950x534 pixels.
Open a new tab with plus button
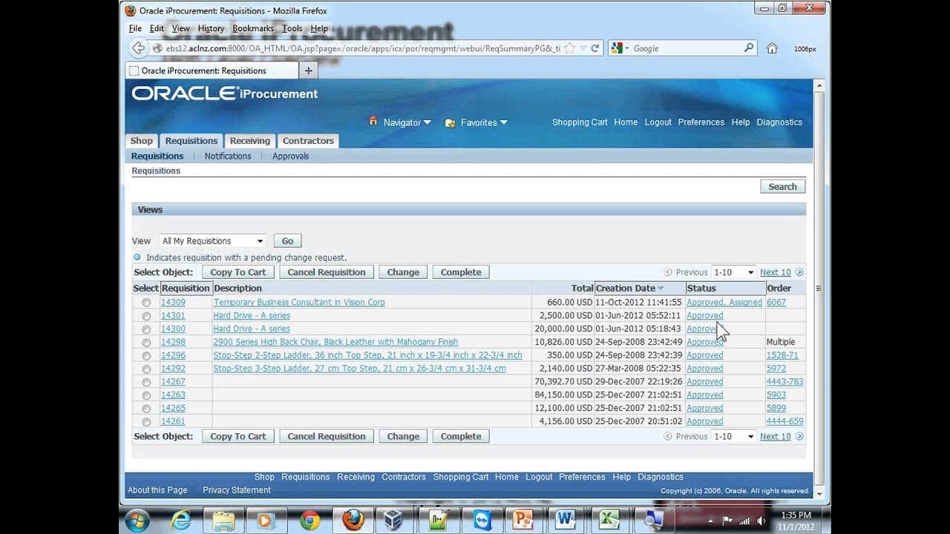(308, 70)
